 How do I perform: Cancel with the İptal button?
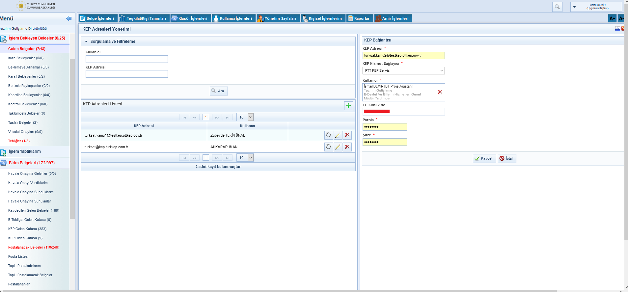click(506, 158)
